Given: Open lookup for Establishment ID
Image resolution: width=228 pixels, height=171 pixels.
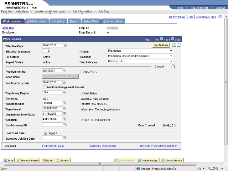Looking at the screenshot, I should pos(65,124).
